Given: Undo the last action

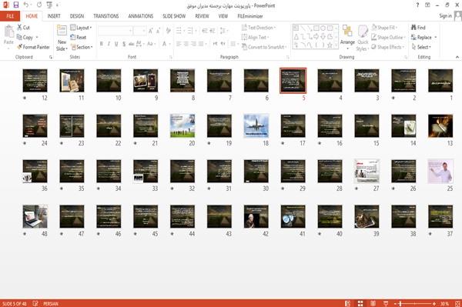Looking at the screenshot, I should (26, 5).
